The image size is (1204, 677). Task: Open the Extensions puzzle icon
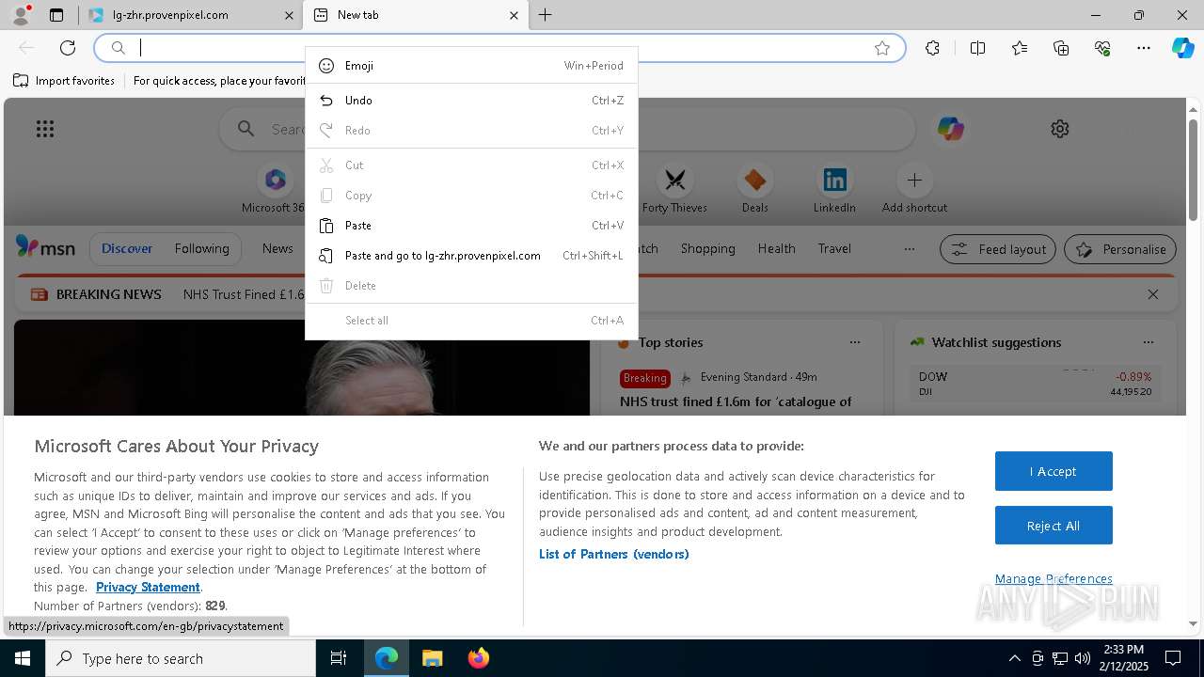coord(932,48)
